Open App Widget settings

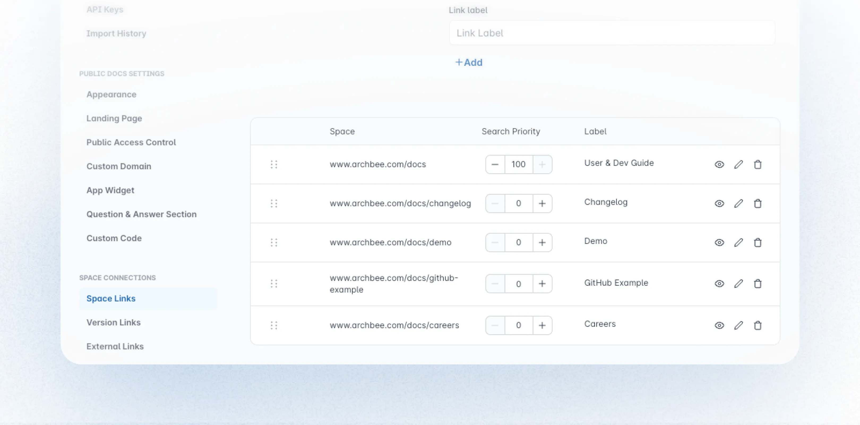pyautogui.click(x=110, y=190)
